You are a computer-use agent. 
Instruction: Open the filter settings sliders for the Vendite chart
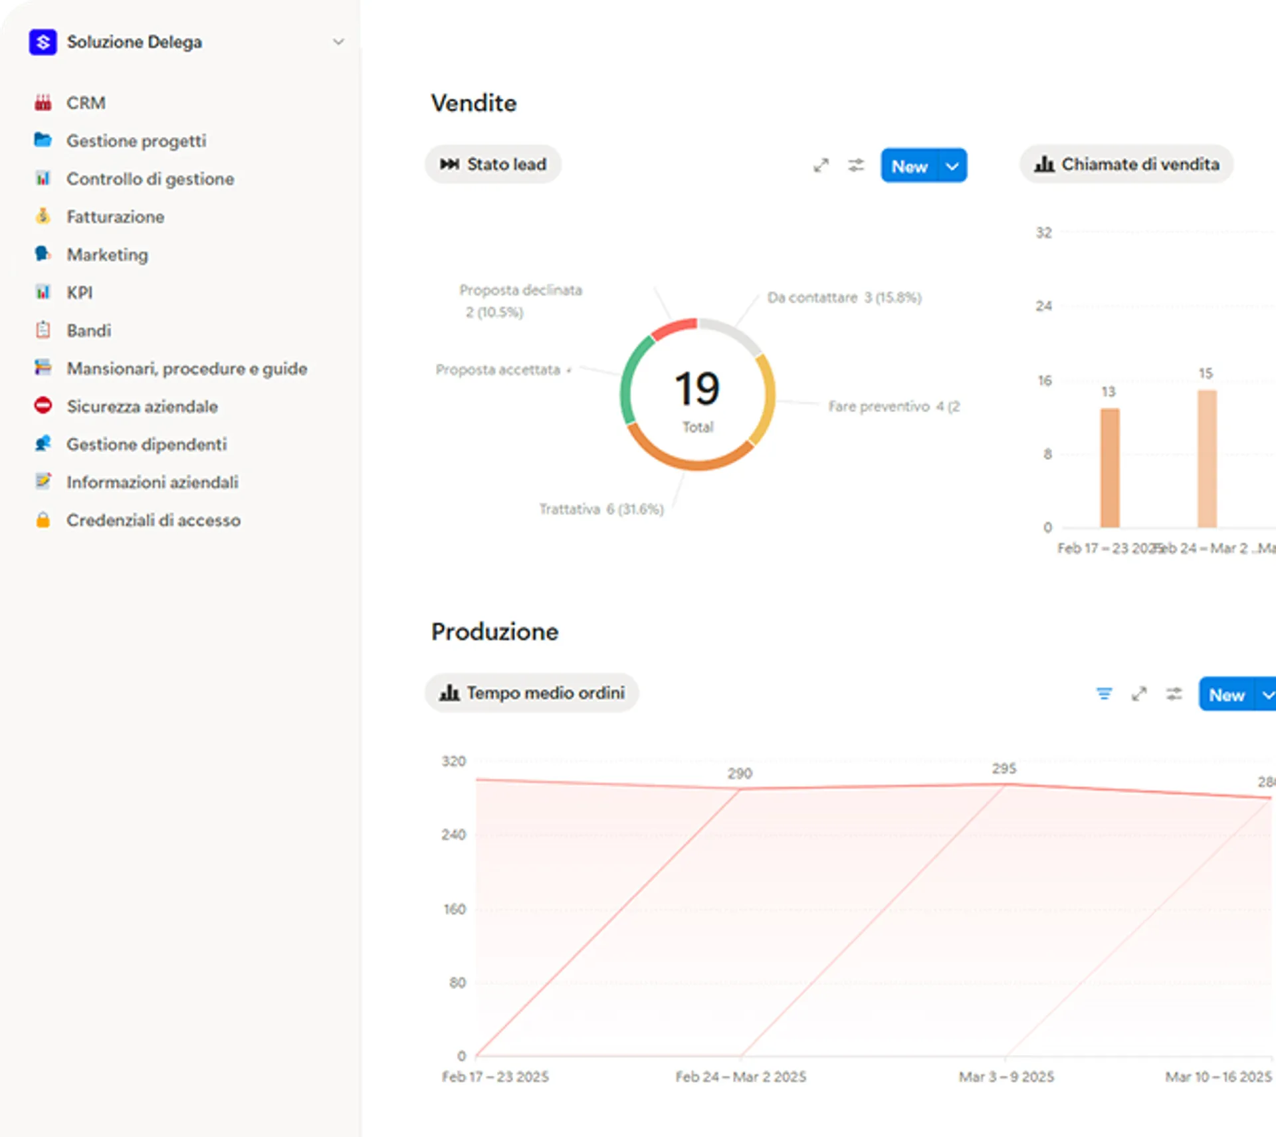click(x=856, y=165)
